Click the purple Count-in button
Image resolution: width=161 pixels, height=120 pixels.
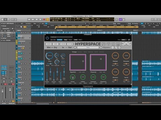(x=120, y=20)
